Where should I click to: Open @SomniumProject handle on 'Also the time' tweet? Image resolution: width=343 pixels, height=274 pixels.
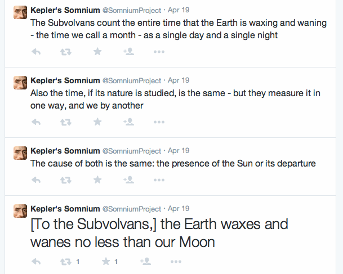coord(132,80)
